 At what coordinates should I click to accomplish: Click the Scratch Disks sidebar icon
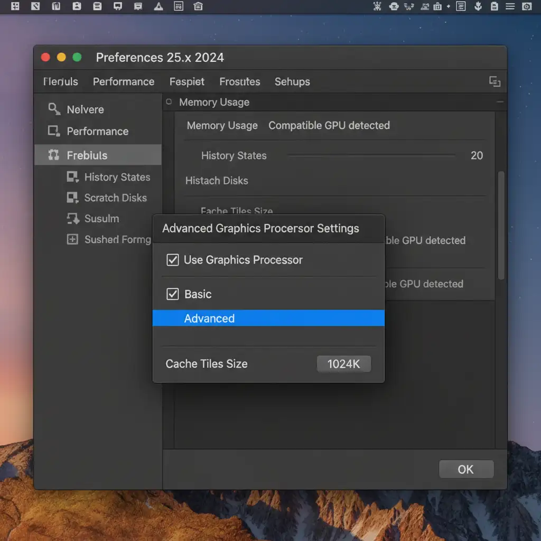pyautogui.click(x=72, y=198)
